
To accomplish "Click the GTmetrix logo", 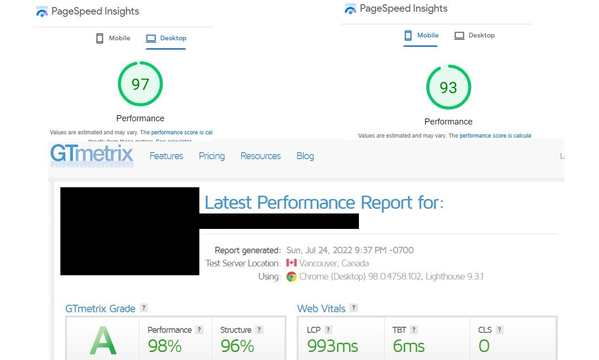I will click(92, 156).
